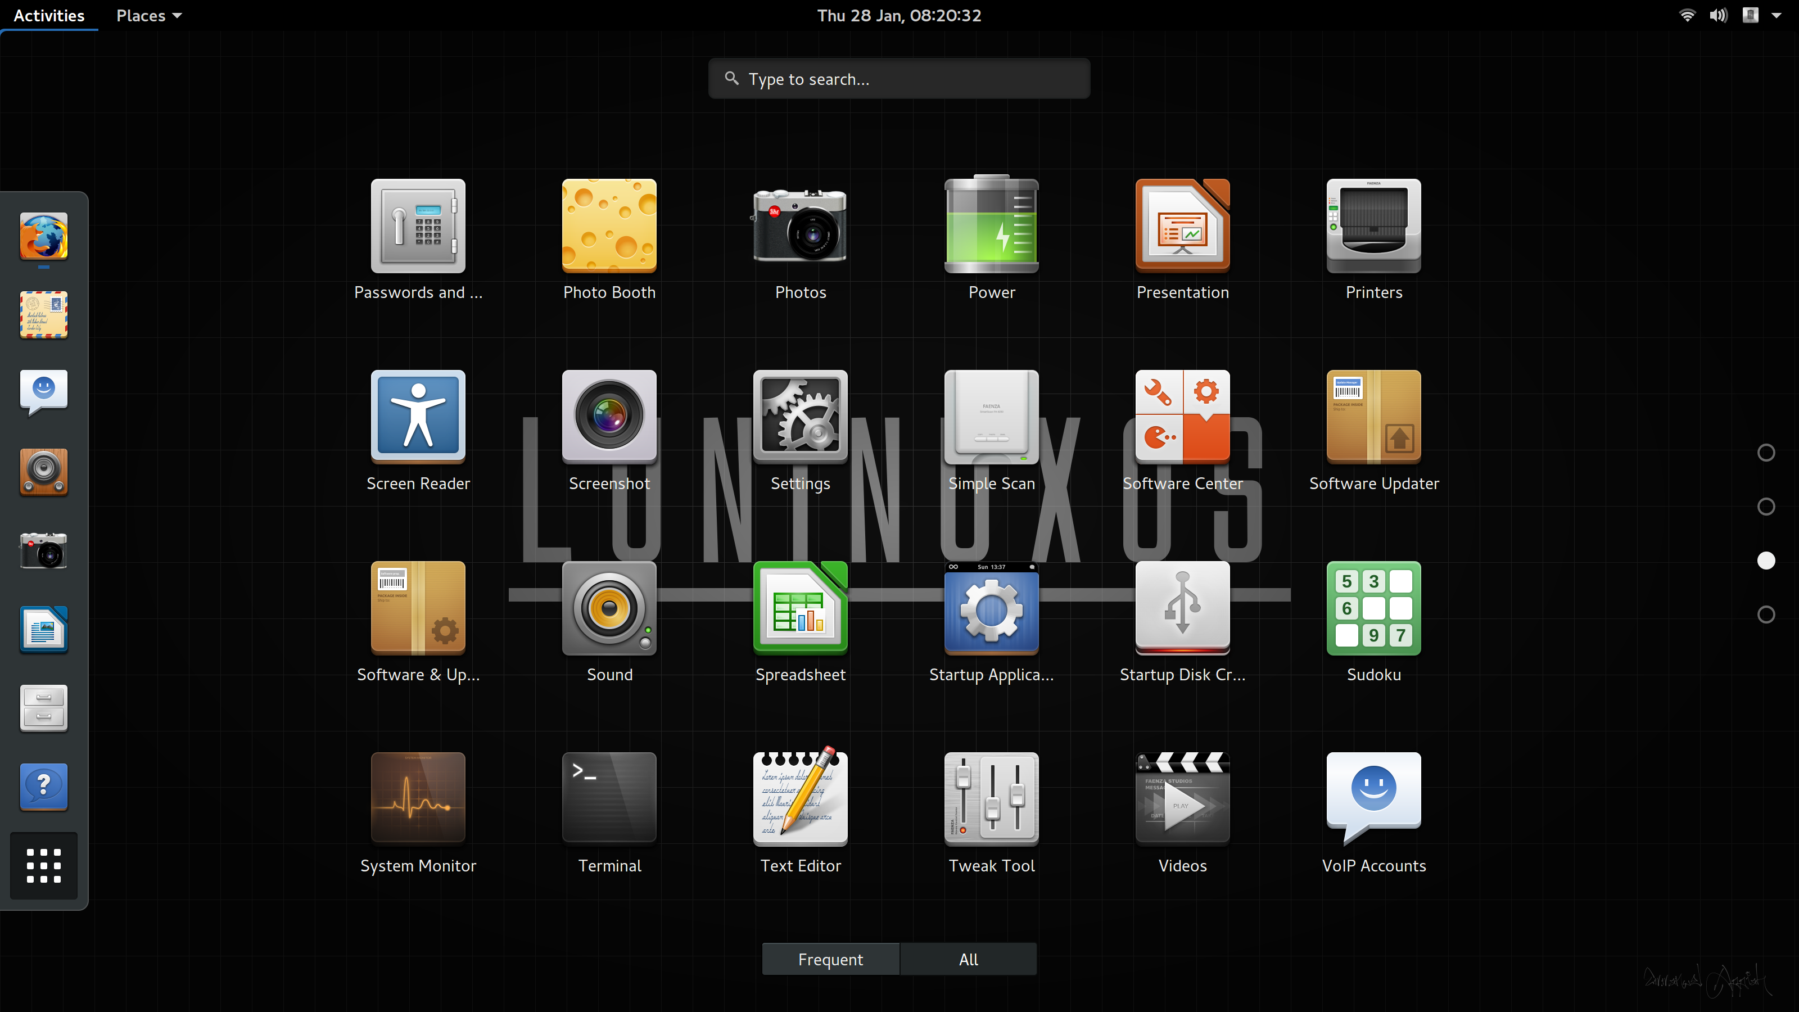The image size is (1799, 1012).
Task: Open the Screenshot tool
Action: pyautogui.click(x=609, y=431)
